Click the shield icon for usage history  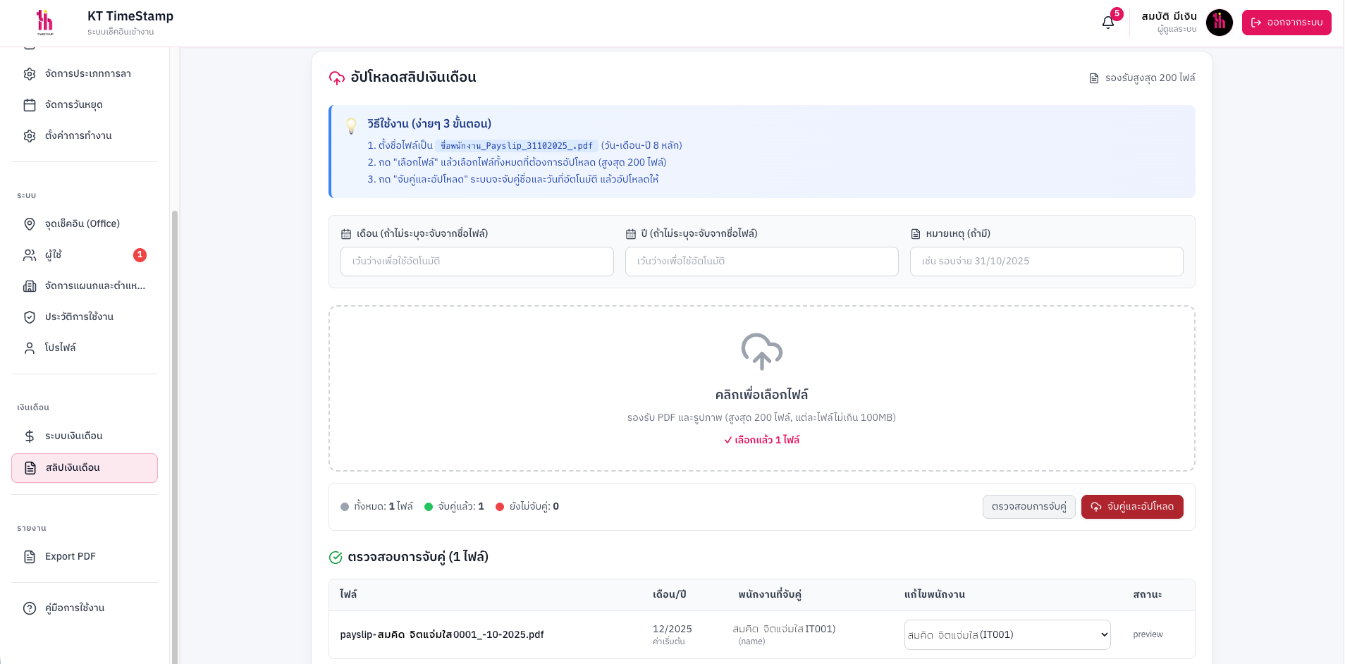30,317
